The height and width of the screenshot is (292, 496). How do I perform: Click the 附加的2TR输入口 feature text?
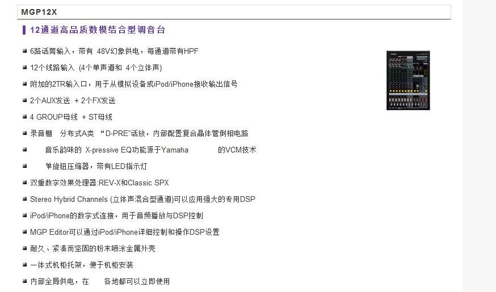click(133, 84)
